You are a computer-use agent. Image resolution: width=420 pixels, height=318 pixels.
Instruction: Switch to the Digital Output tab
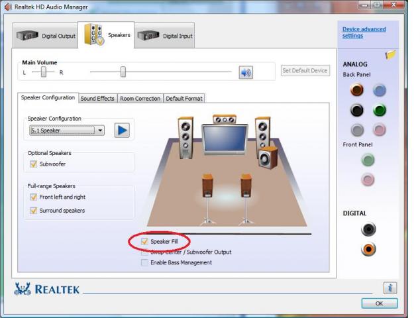tap(45, 36)
